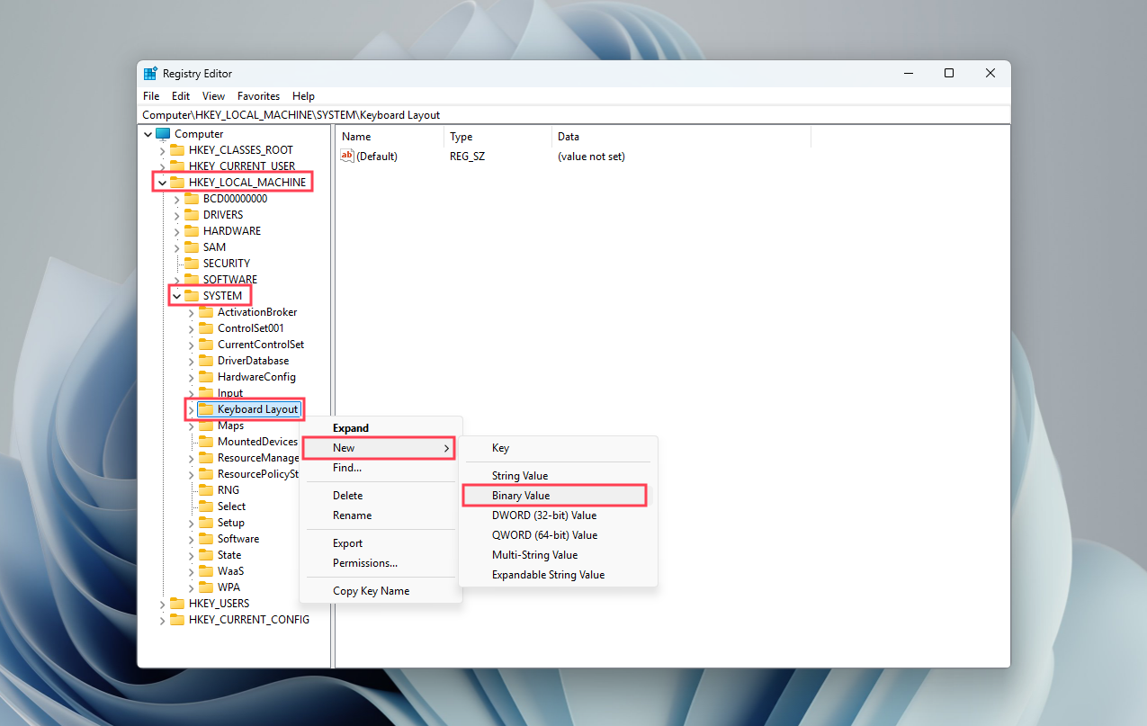
Task: Expand the BCD00000000 key
Action: pyautogui.click(x=177, y=199)
